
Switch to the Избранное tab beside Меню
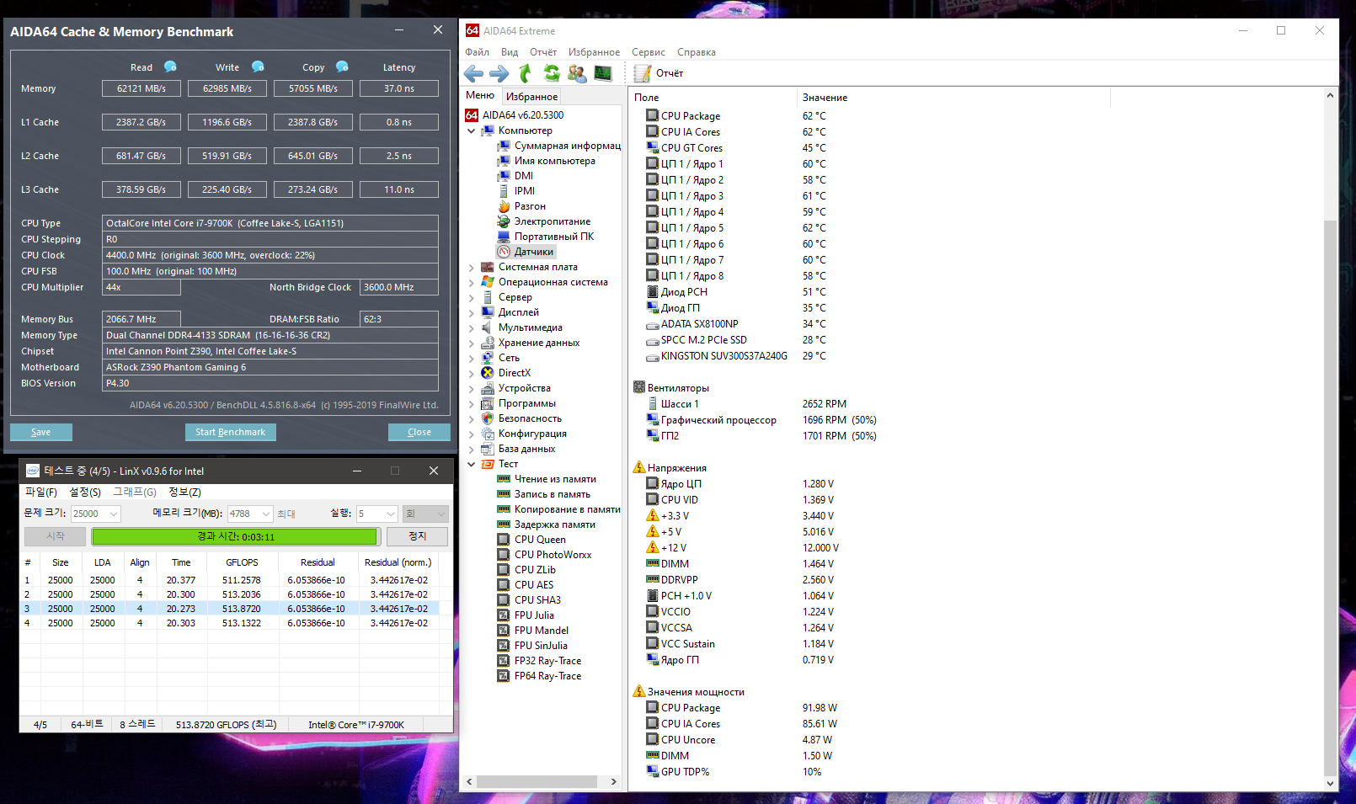point(531,97)
